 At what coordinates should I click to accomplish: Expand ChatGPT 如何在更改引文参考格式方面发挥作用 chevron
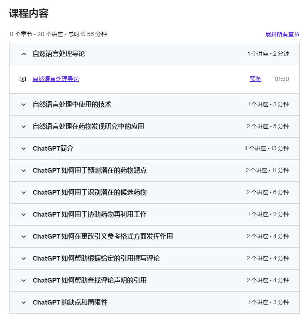pos(24,237)
